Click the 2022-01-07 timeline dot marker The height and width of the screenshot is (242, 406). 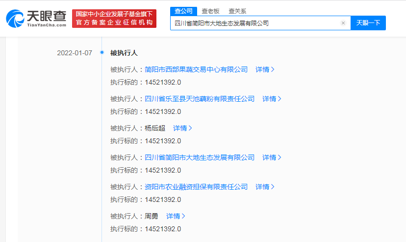102,52
